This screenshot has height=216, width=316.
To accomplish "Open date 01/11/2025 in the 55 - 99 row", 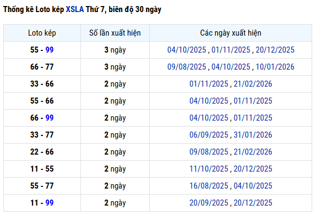I will coord(231,50).
